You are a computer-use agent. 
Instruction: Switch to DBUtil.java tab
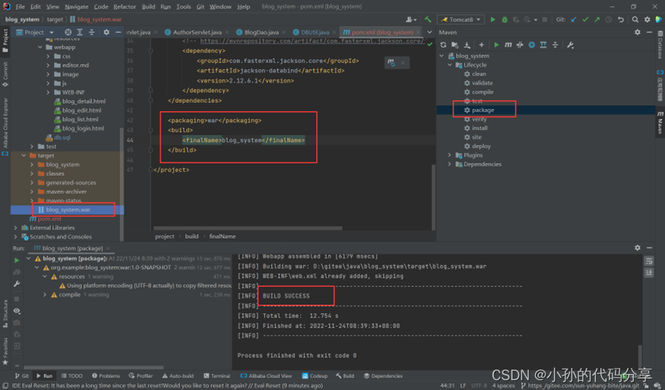pyautogui.click(x=315, y=32)
